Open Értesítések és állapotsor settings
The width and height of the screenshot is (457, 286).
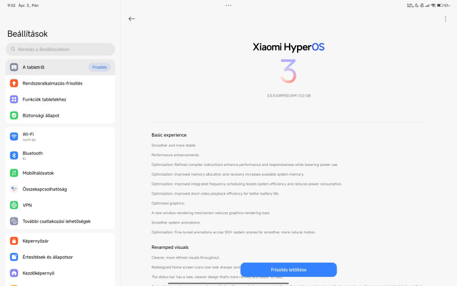61,257
